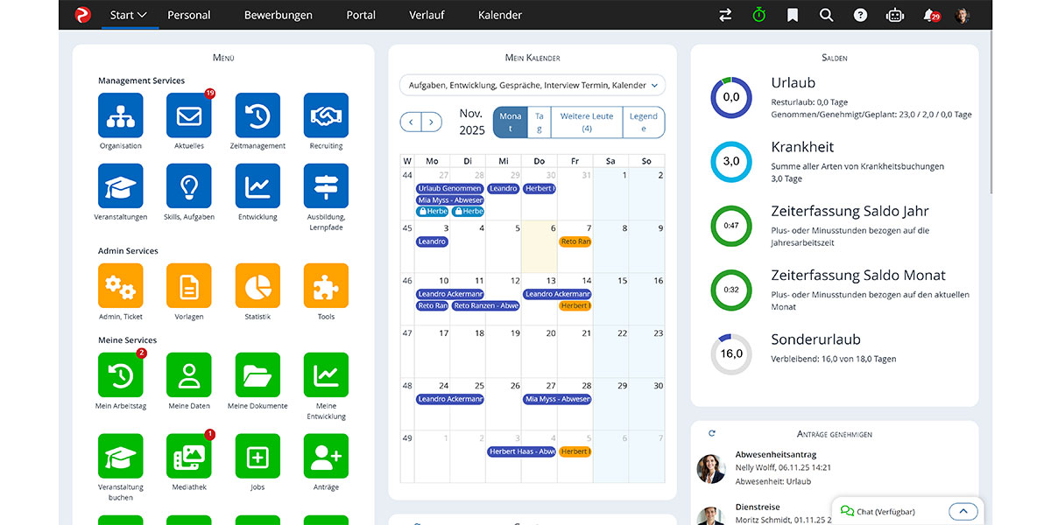This screenshot has width=1051, height=525.
Task: Open the search magnifier in the topbar
Action: (826, 14)
